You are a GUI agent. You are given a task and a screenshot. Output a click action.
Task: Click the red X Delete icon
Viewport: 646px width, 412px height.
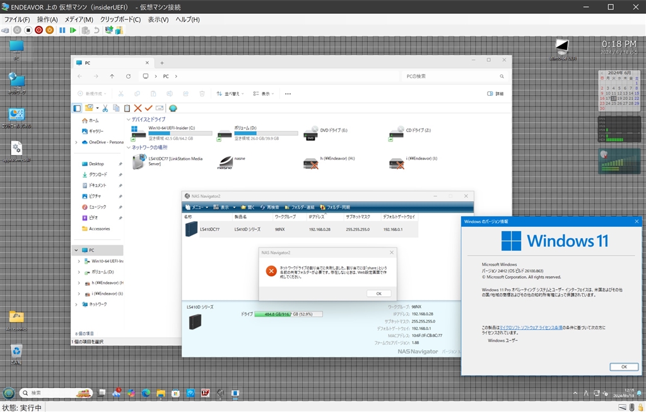click(x=138, y=108)
